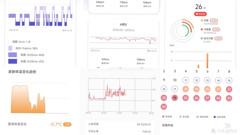Tap the red 未达标 score badge
The image size is (240, 135).
coord(200,14)
